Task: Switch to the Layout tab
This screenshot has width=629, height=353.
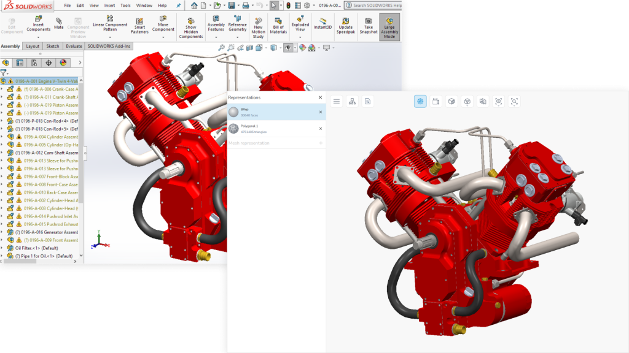Action: [33, 46]
